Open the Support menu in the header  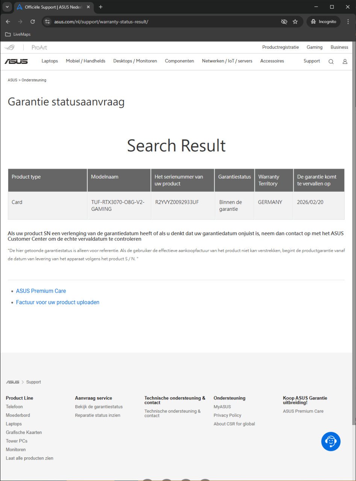pyautogui.click(x=312, y=61)
